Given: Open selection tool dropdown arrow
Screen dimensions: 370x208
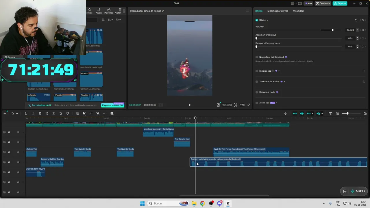Looking at the screenshot, I should [17, 114].
